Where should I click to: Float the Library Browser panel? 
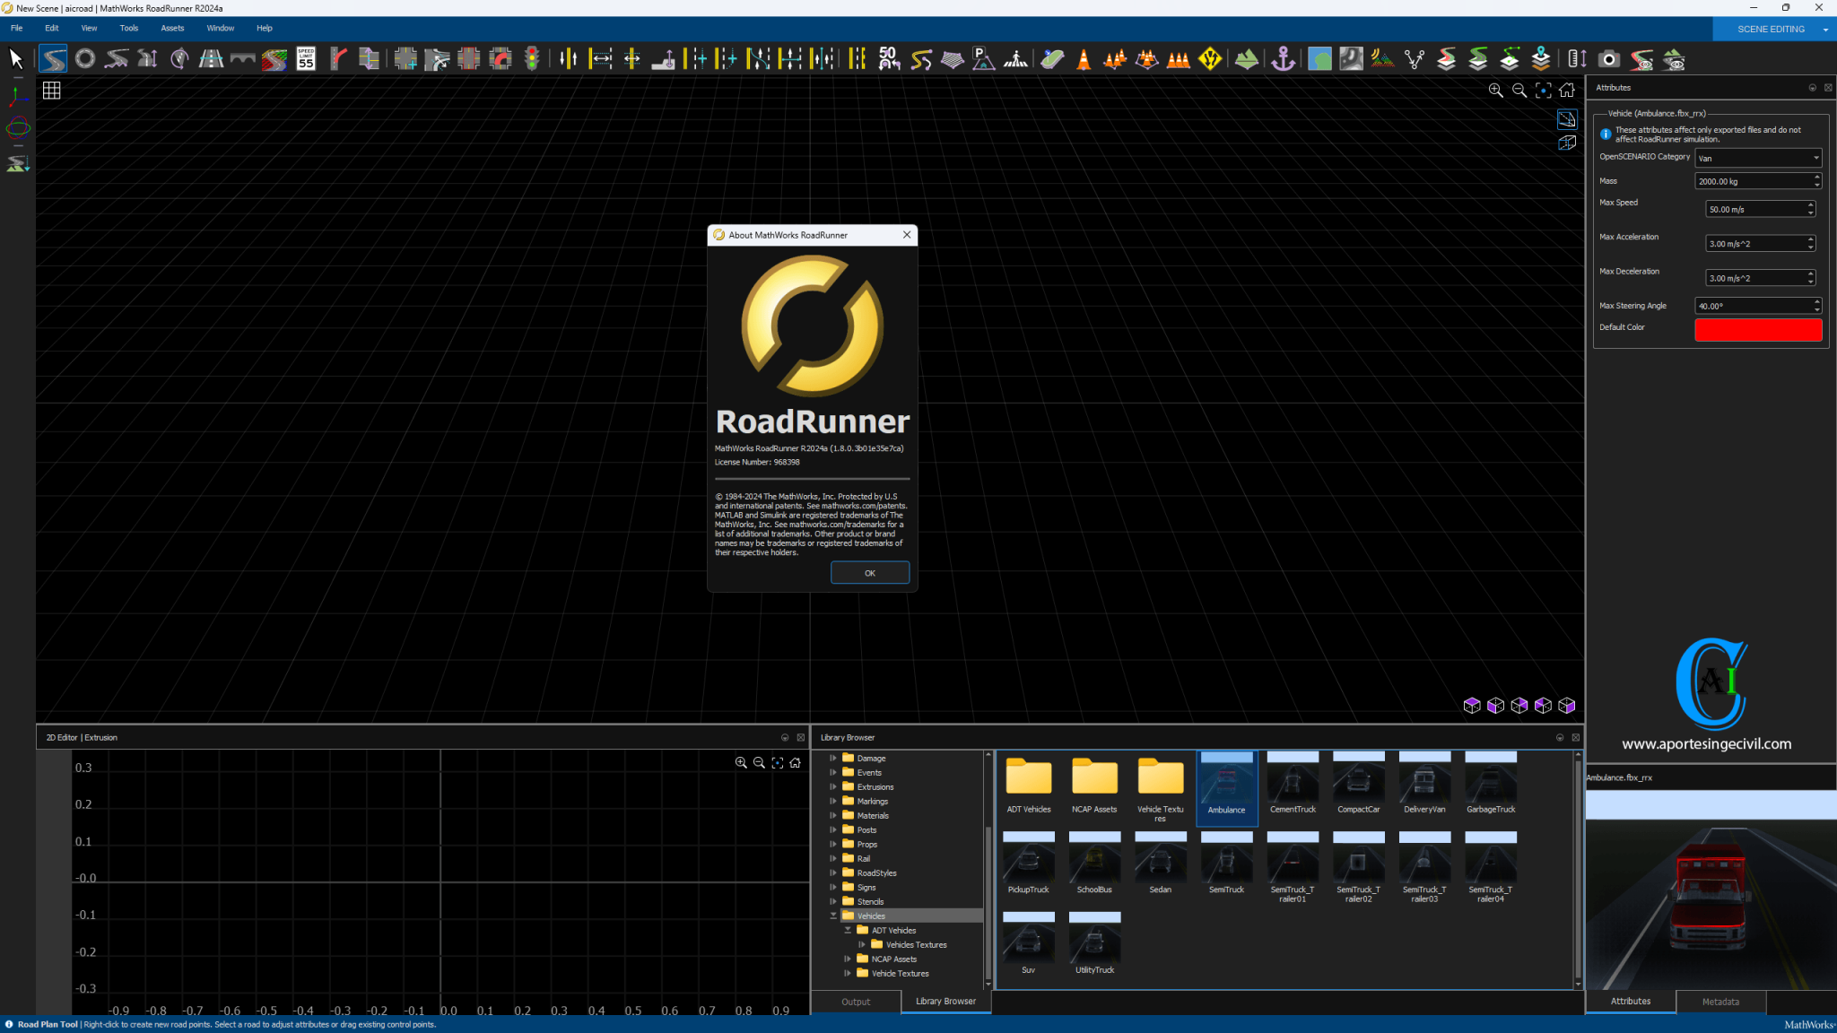pos(1560,737)
